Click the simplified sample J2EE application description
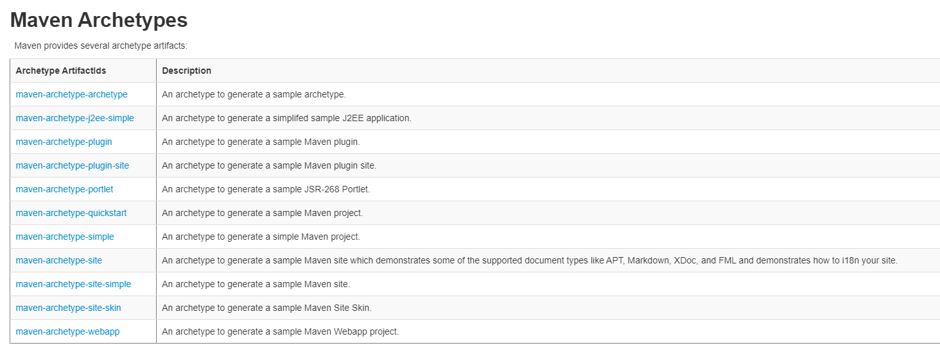Viewport: 940px width, 350px height. tap(286, 118)
